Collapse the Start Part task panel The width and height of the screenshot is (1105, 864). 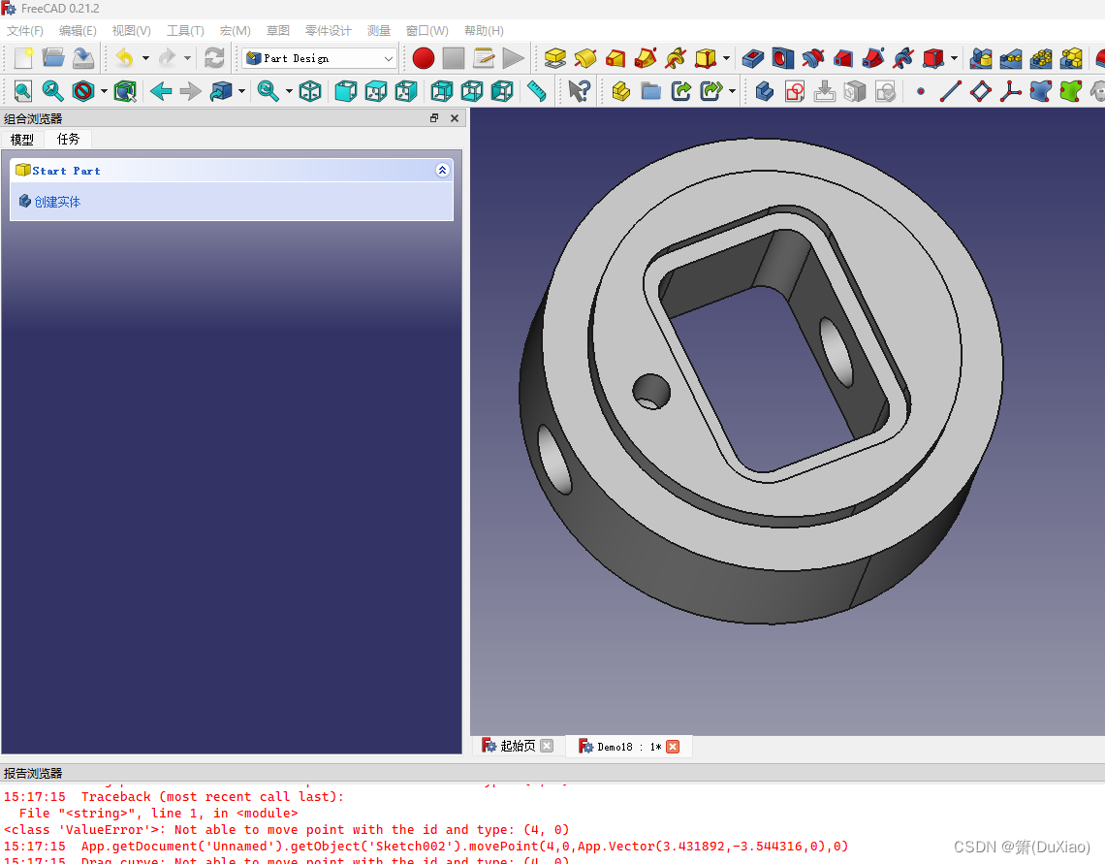click(442, 170)
